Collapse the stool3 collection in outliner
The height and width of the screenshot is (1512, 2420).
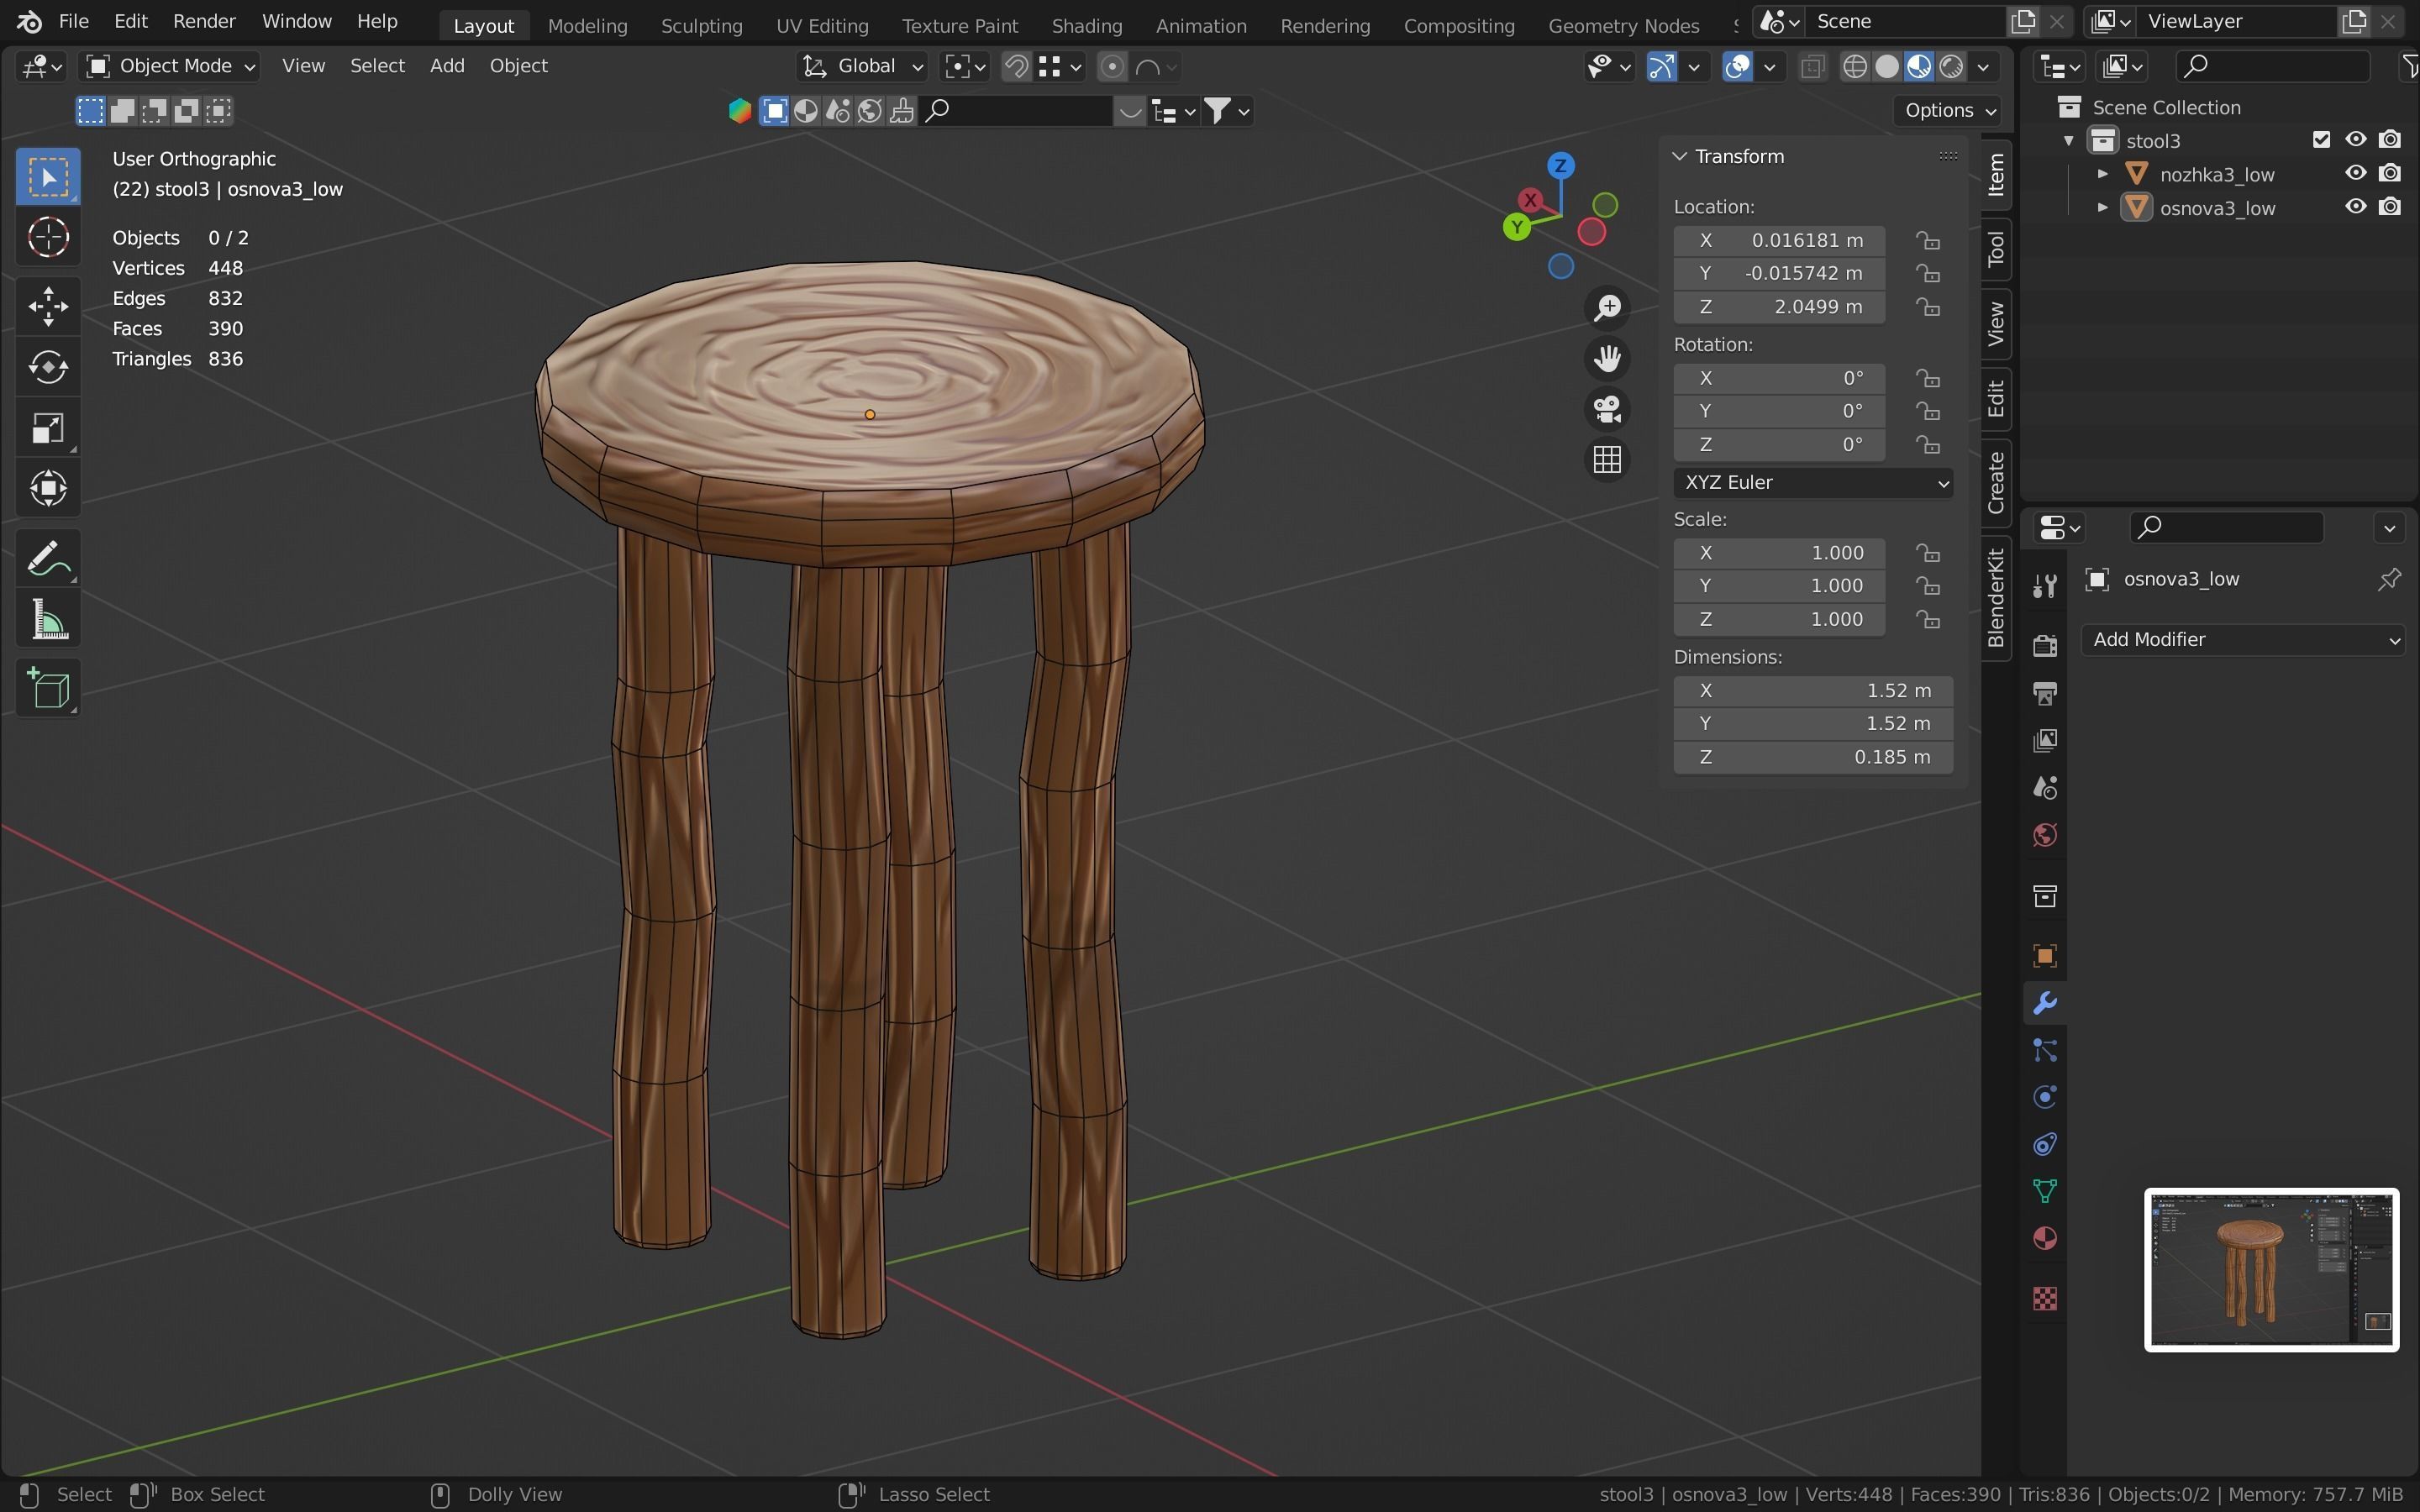tap(2069, 140)
